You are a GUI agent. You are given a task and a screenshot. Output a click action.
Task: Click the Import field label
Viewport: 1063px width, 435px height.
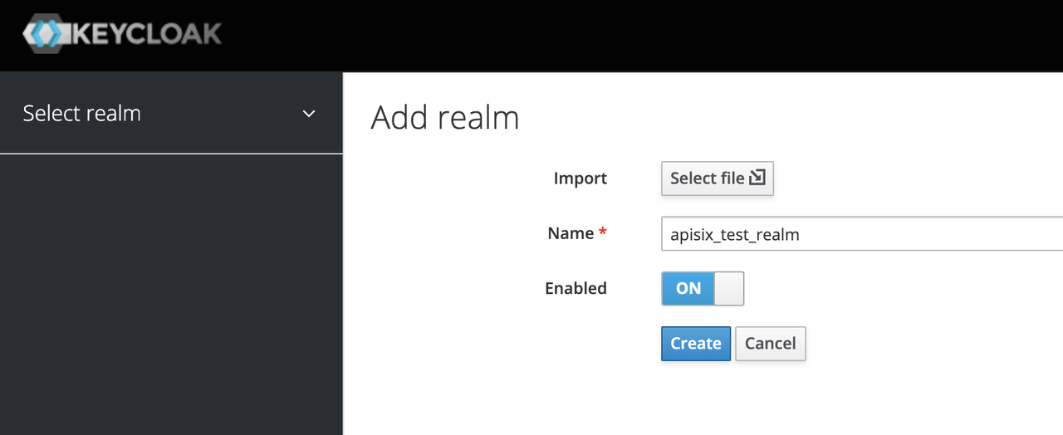click(580, 178)
